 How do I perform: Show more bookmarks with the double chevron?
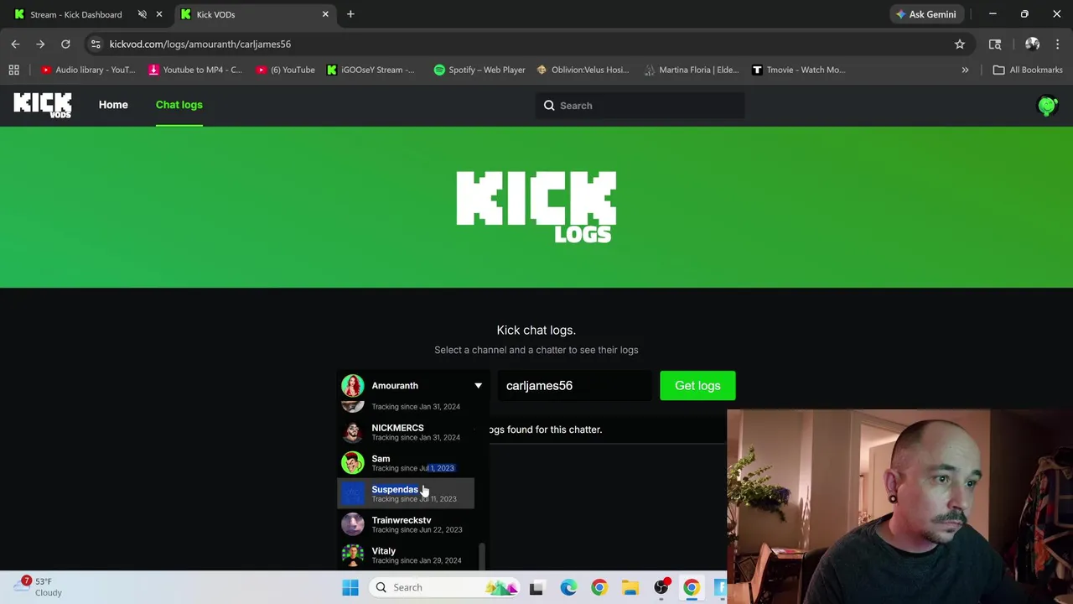(965, 70)
